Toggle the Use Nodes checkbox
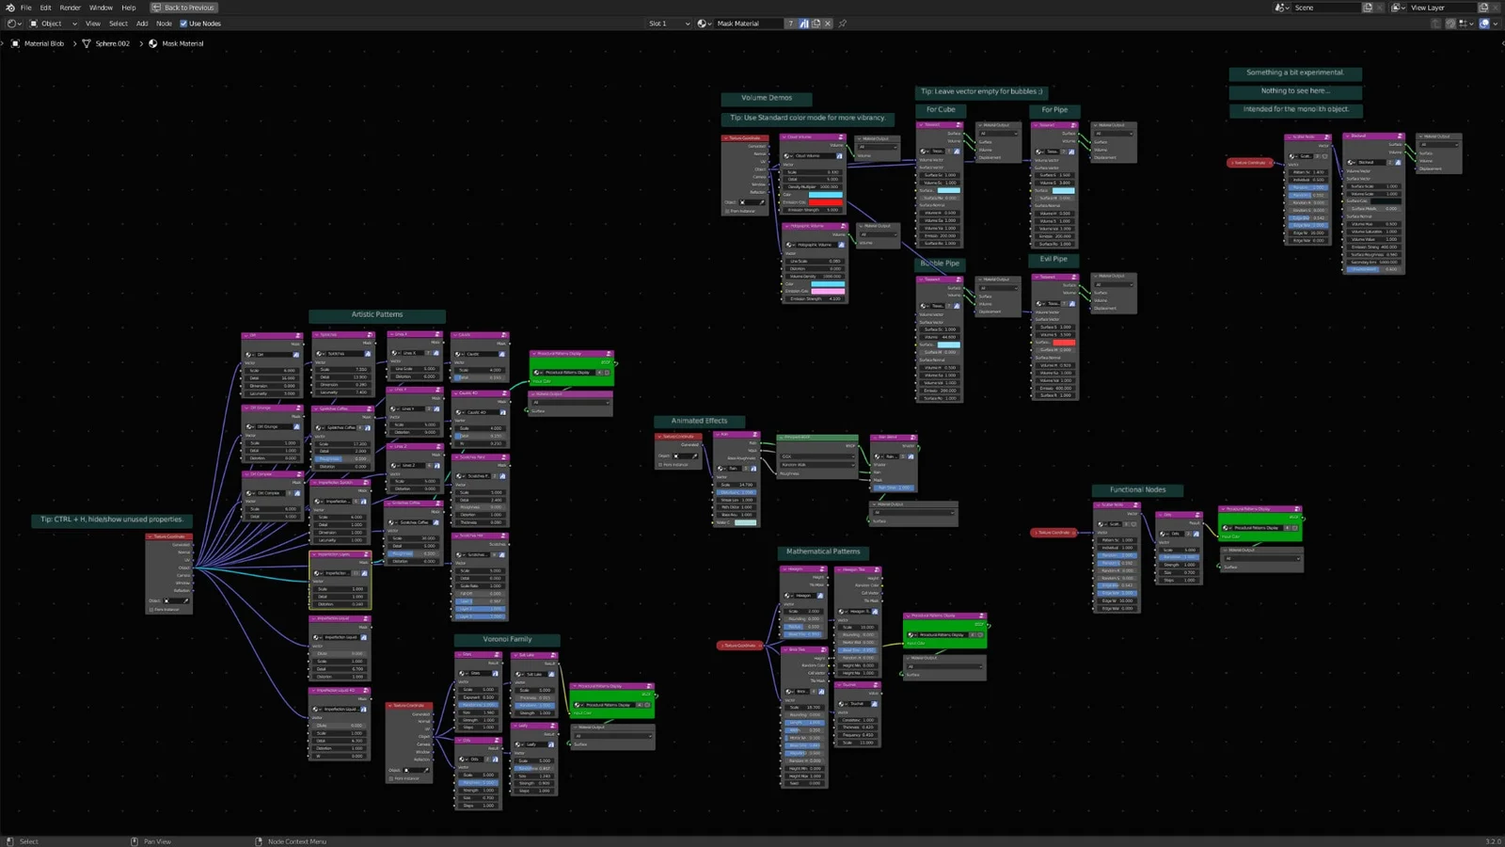This screenshot has width=1505, height=847. point(184,24)
